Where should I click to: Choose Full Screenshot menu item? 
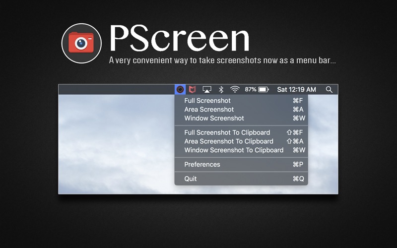coord(241,101)
